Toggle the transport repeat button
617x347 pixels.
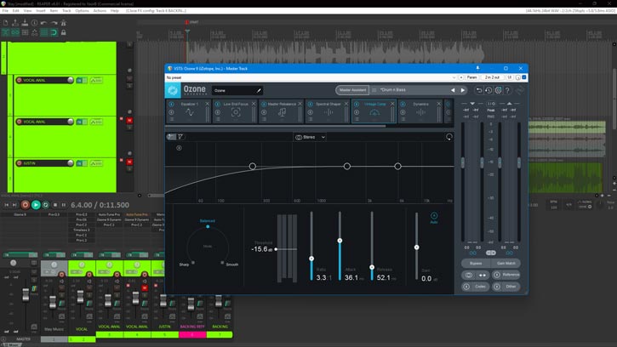(x=46, y=205)
